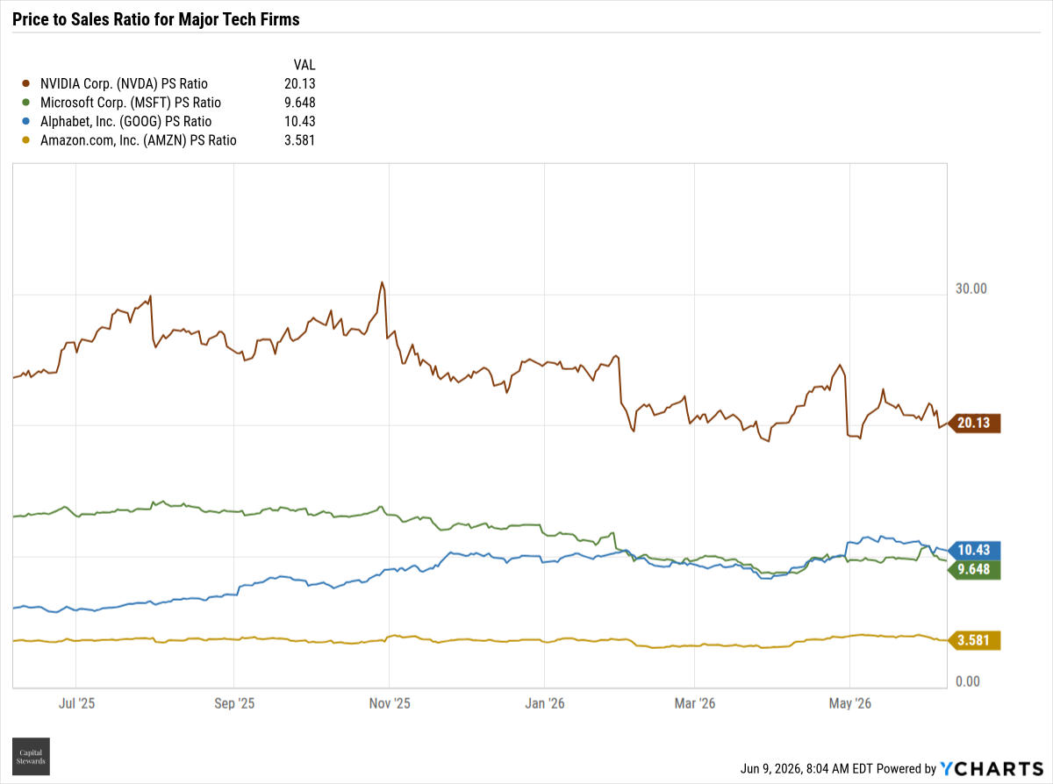The width and height of the screenshot is (1053, 784).
Task: Select the NVIDIA Corp. (NVDA) PS Ratio legend label
Action: coord(124,84)
